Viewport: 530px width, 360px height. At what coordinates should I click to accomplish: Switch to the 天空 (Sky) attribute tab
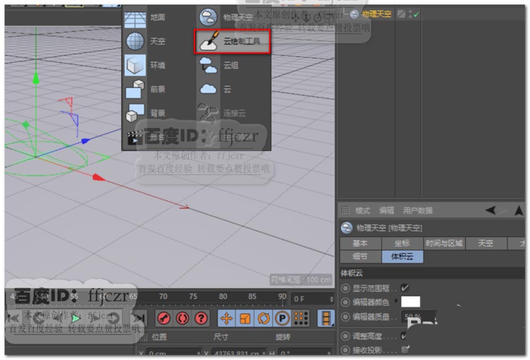486,243
